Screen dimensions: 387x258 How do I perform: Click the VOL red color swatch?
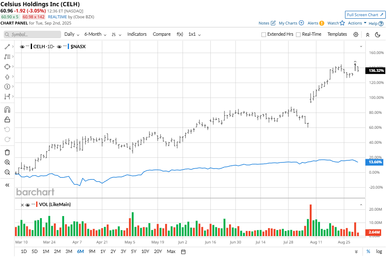pyautogui.click(x=37, y=204)
